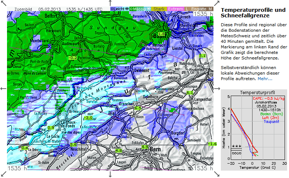Click the 'Eisglätte' brown legend box
The image size is (289, 178).
[x=199, y=9]
